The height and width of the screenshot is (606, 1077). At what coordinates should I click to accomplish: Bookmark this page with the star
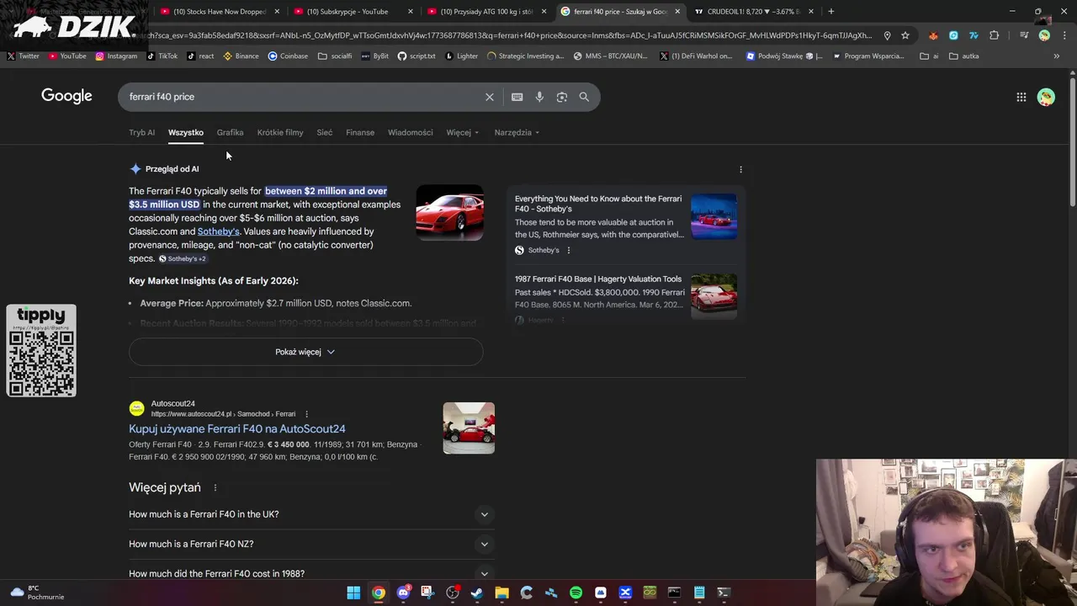905,35
